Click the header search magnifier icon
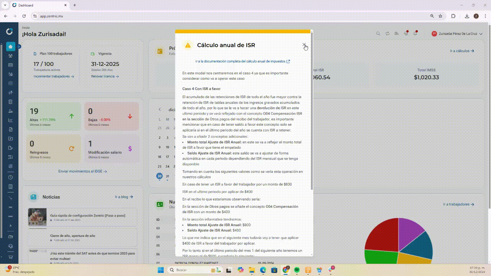Screen dimensions: 491x276 [x=378, y=34]
